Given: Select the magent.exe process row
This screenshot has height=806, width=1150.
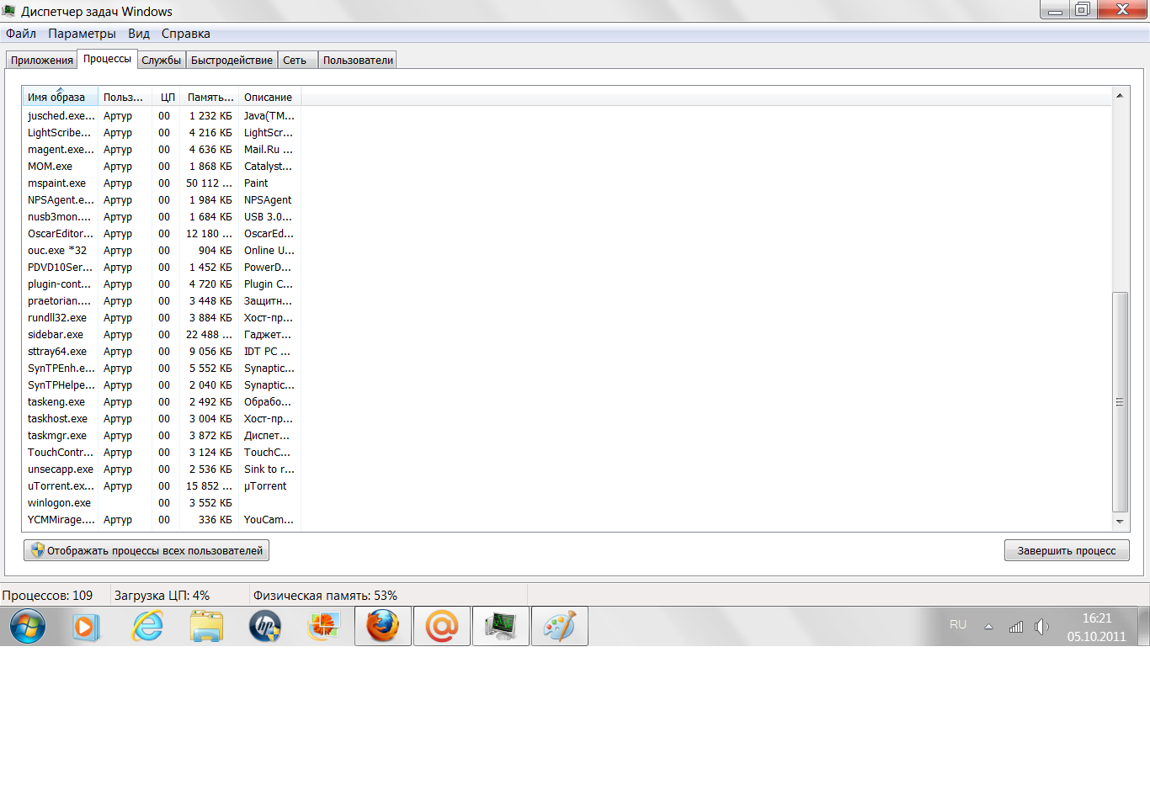Looking at the screenshot, I should click(x=162, y=150).
